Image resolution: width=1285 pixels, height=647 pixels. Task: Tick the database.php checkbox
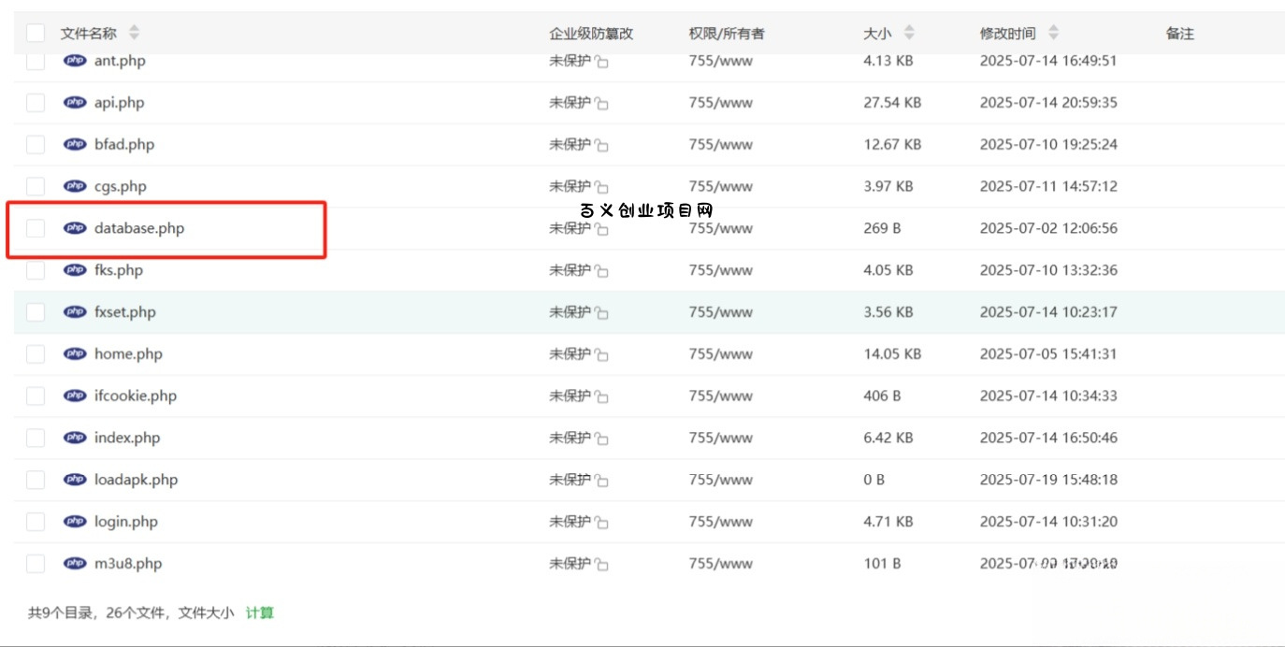tap(36, 228)
